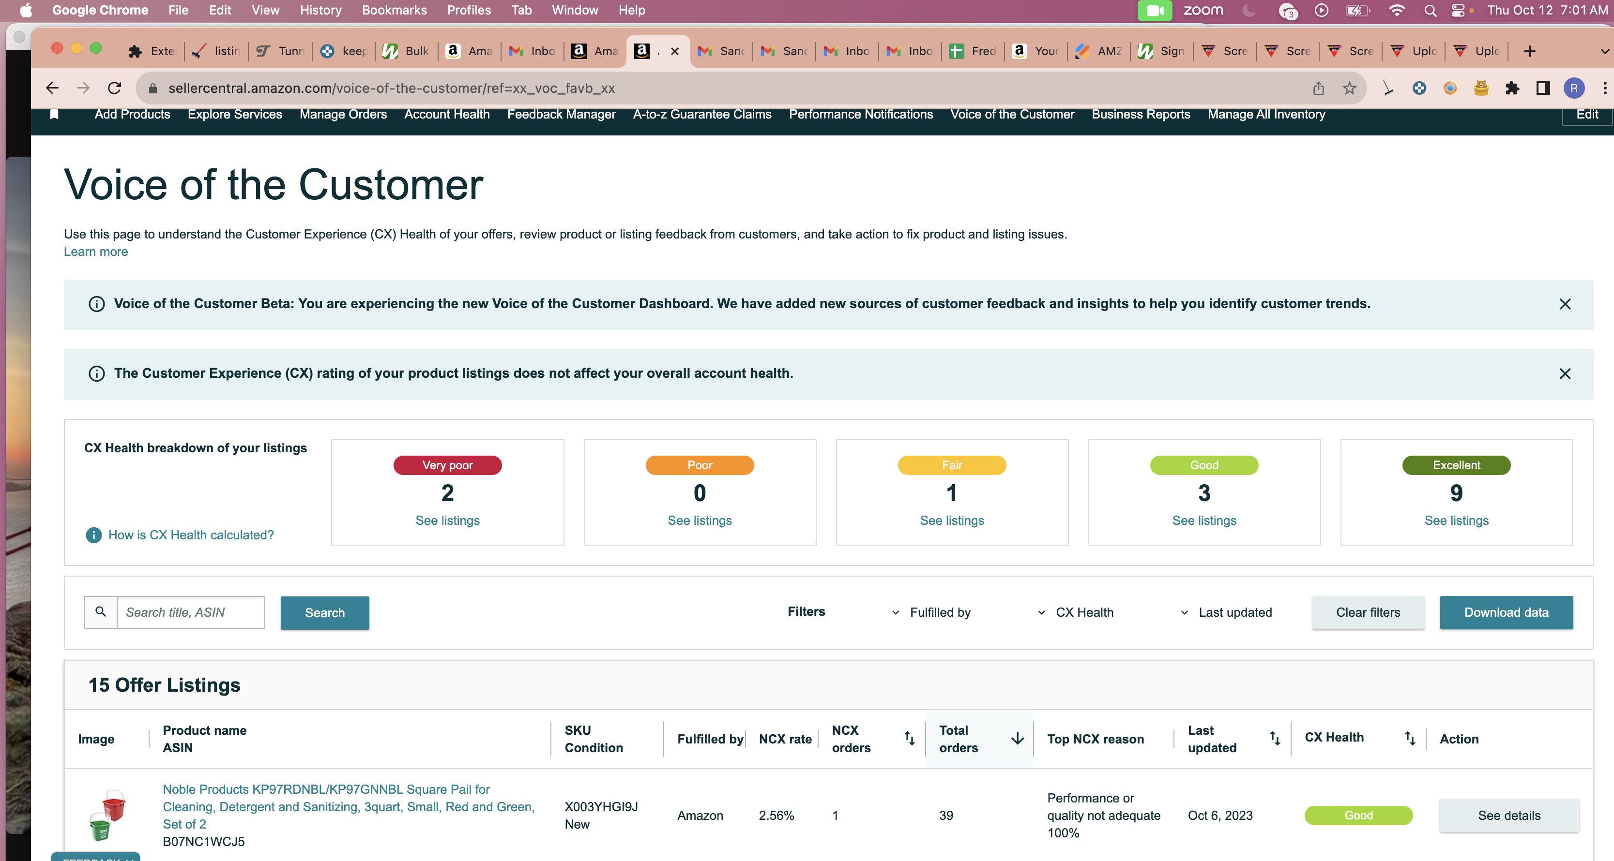The image size is (1614, 861).
Task: Open the Chrome File menu
Action: click(179, 11)
